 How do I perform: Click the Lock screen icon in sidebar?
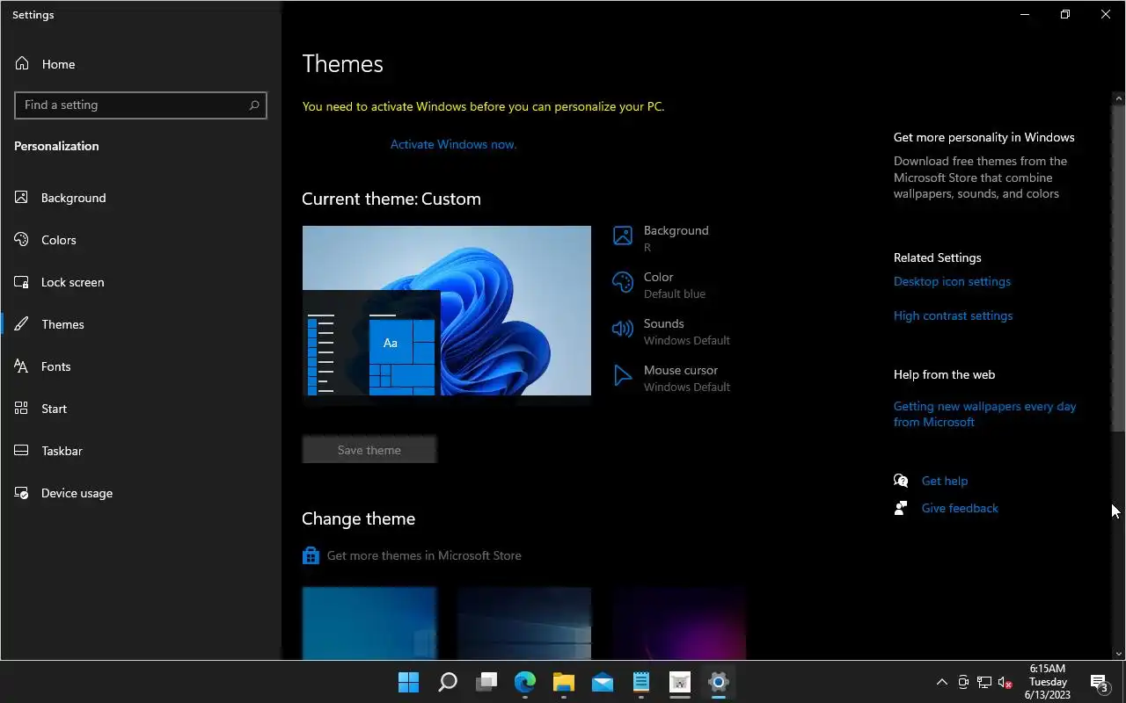coord(22,282)
